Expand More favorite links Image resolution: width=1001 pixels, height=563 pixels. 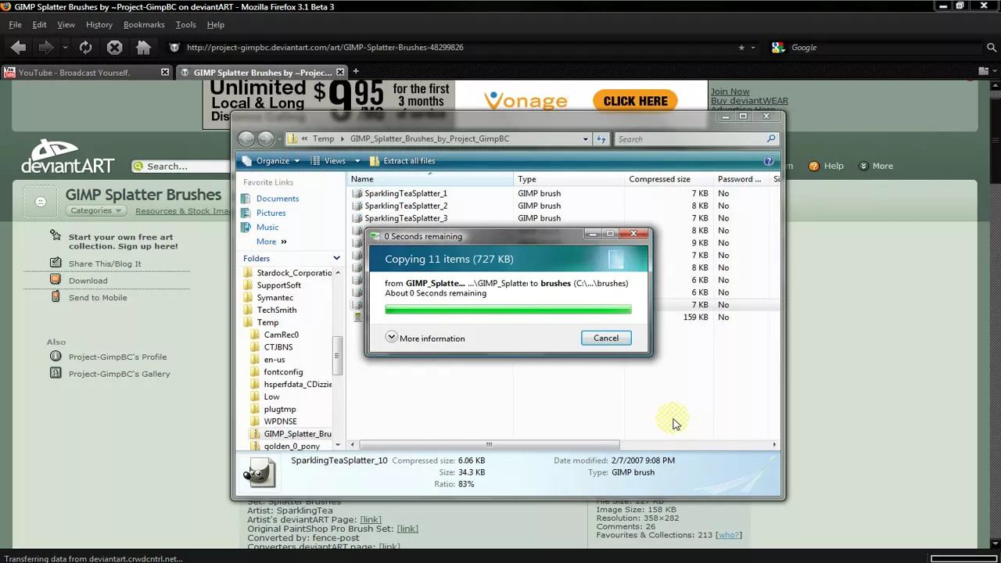pyautogui.click(x=271, y=242)
